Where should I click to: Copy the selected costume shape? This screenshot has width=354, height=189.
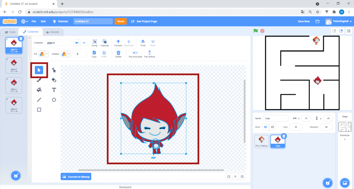click(x=94, y=54)
